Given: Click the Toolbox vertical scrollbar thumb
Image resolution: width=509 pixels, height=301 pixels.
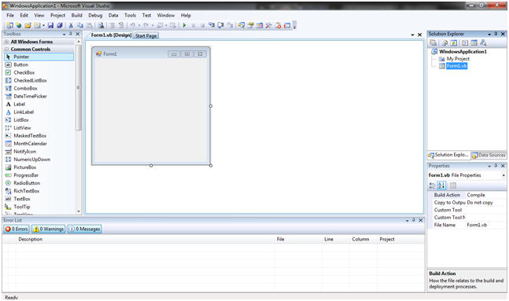Looking at the screenshot, I should point(78,87).
